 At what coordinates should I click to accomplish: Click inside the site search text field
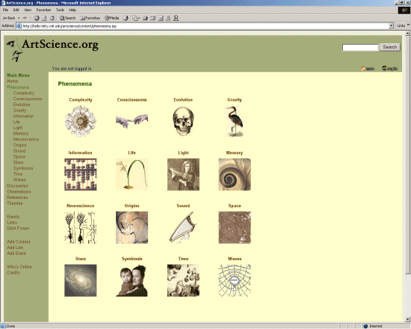[x=360, y=48]
